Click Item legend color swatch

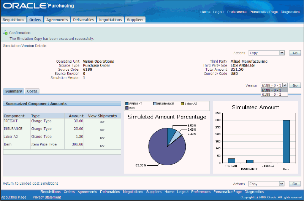click(127, 108)
